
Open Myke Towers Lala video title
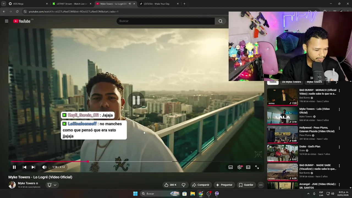(315, 111)
